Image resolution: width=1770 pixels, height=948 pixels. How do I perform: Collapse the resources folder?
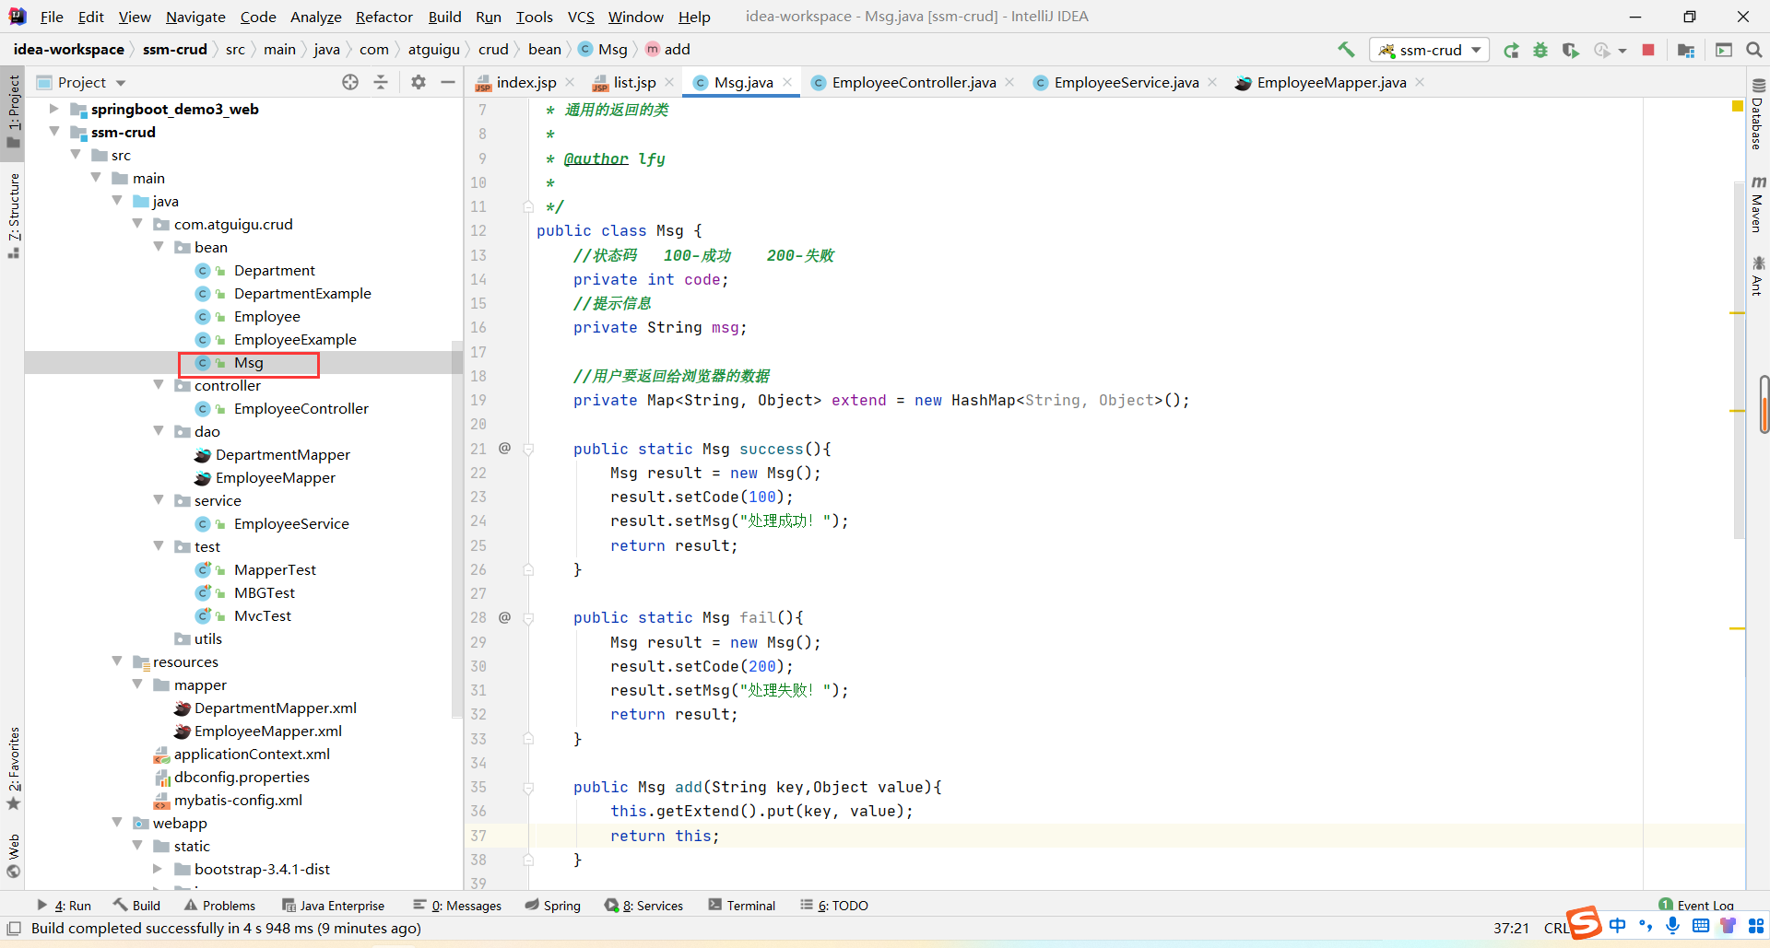117,661
